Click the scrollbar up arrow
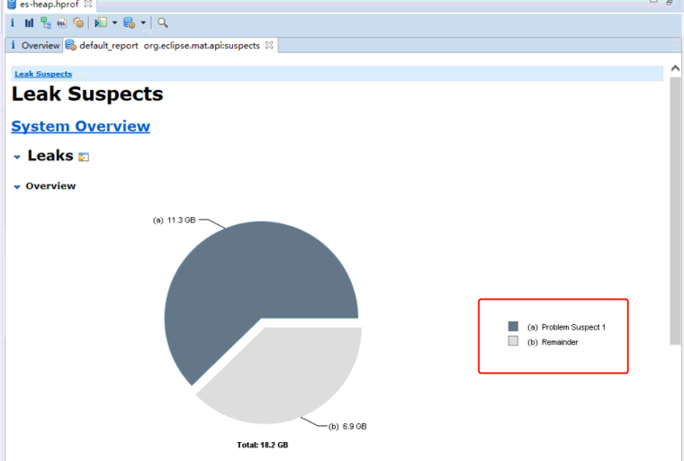The width and height of the screenshot is (684, 461). click(675, 68)
